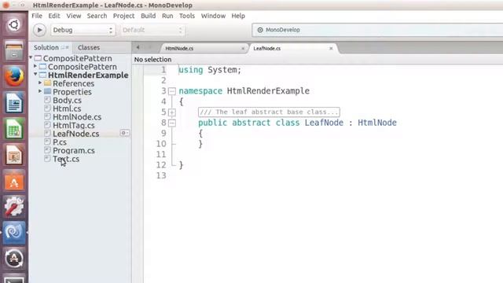503x283 pixels.
Task: Collapse the namespace fold at line 3
Action: coord(172,91)
